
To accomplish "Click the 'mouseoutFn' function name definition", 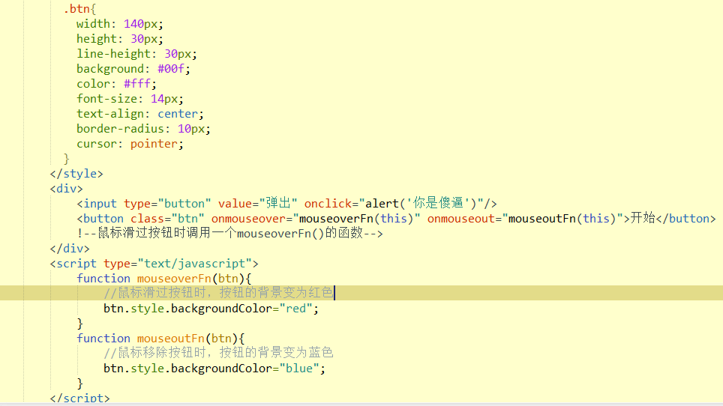I will coord(171,339).
